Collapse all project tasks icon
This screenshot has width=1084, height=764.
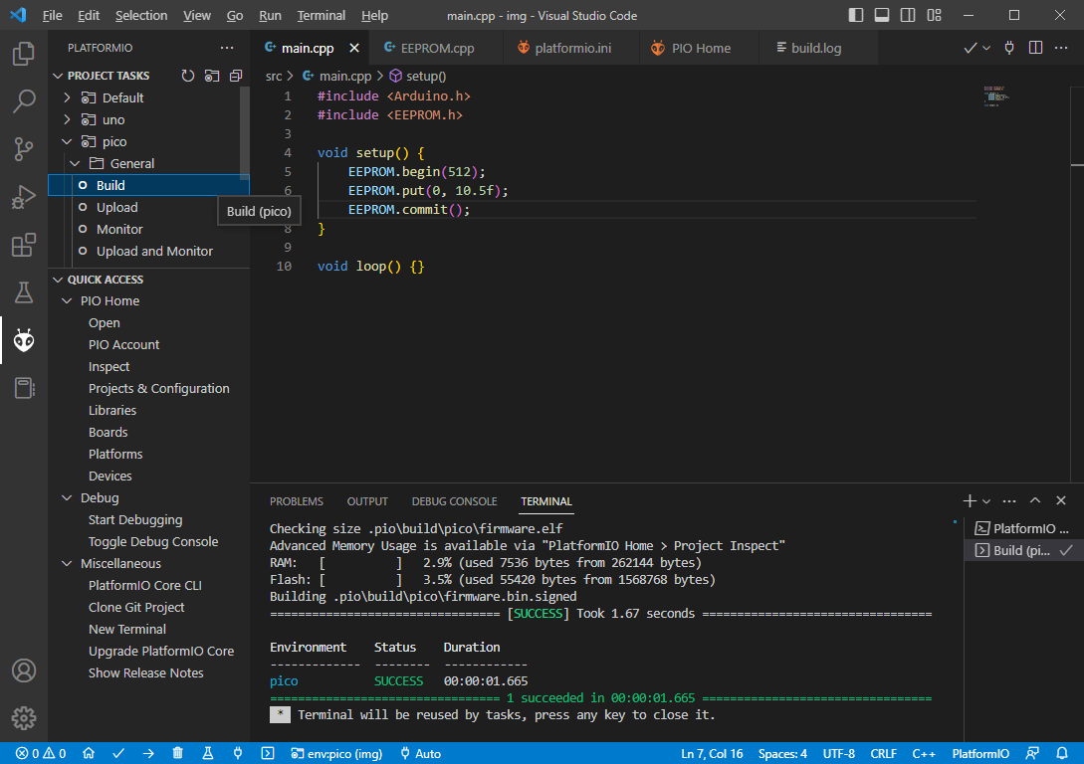(x=236, y=76)
